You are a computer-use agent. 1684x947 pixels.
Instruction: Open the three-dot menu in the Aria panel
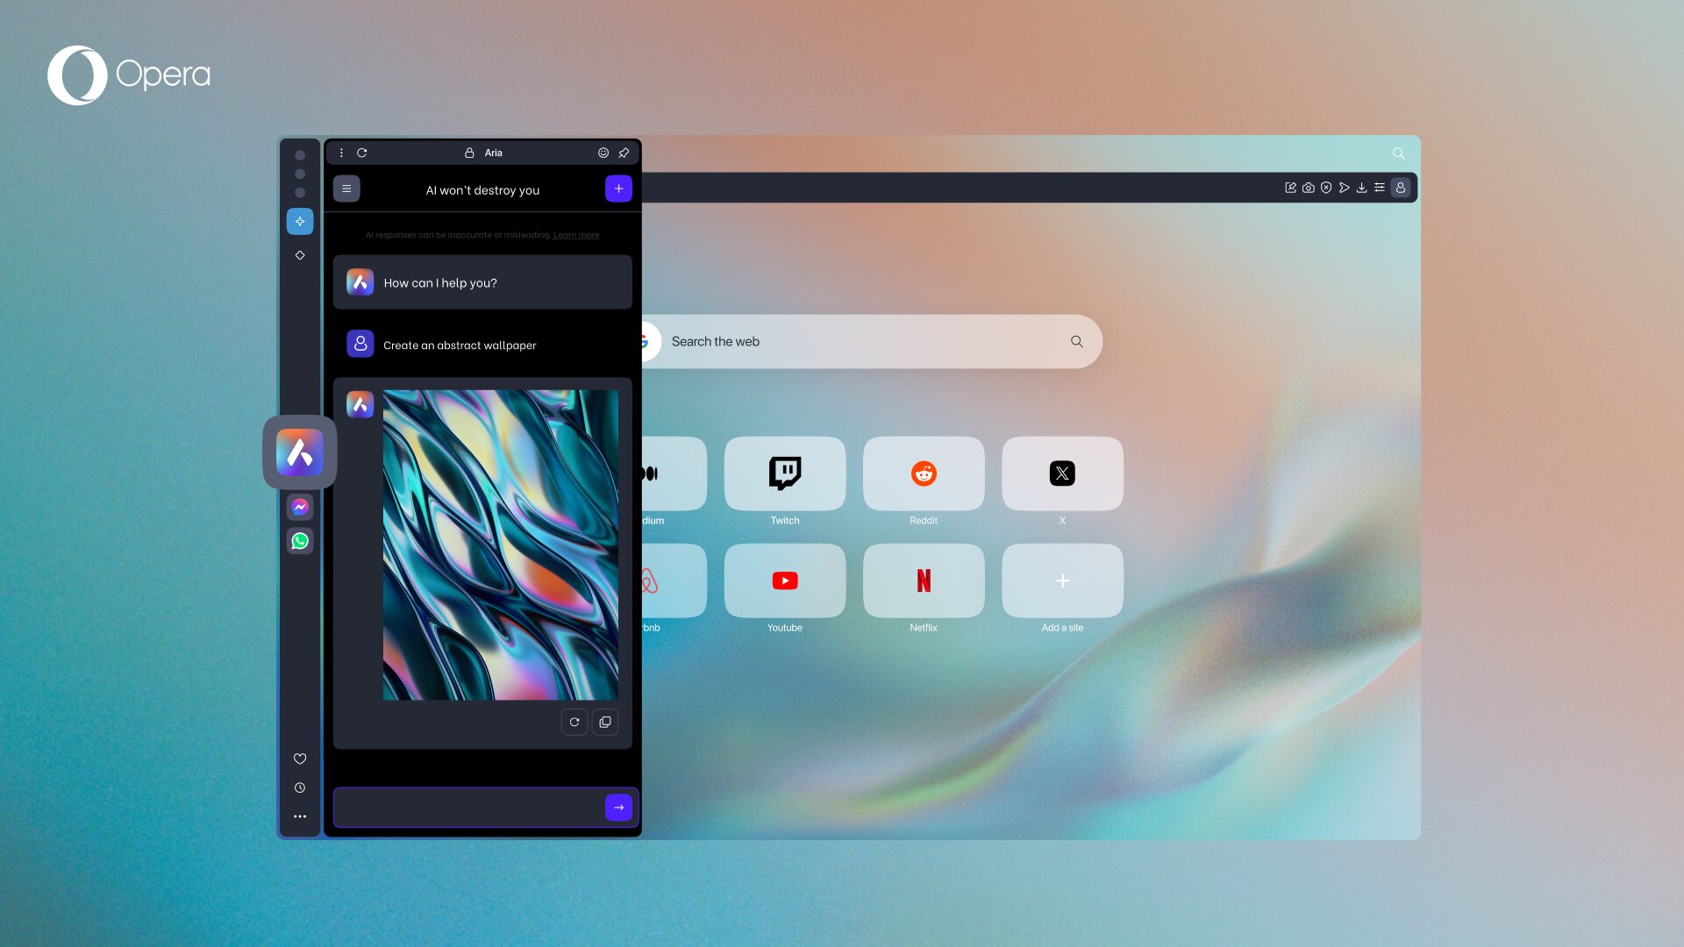341,153
